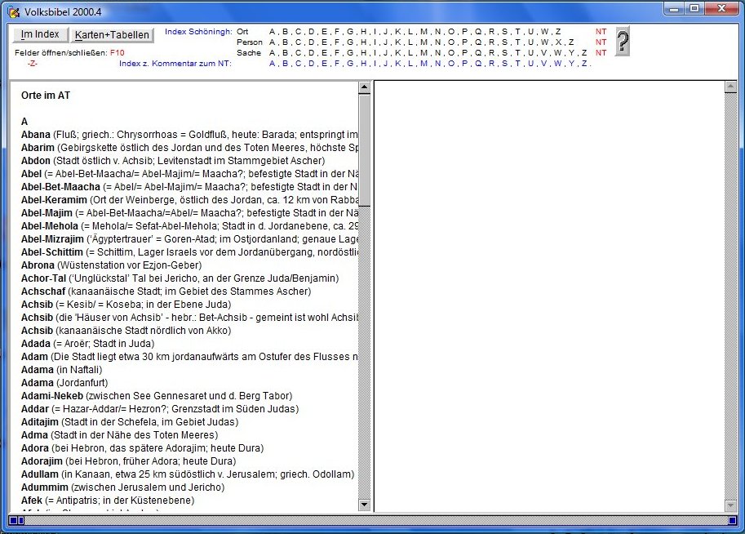Click the Volksbibel app icon in title bar

click(x=14, y=11)
